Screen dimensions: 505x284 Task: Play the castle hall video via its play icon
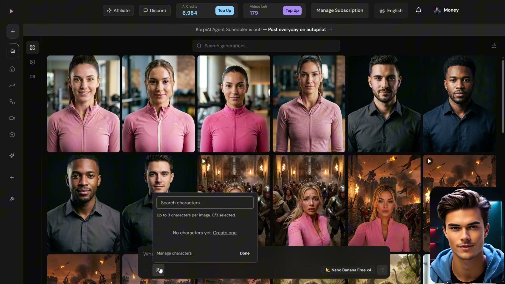(x=204, y=161)
